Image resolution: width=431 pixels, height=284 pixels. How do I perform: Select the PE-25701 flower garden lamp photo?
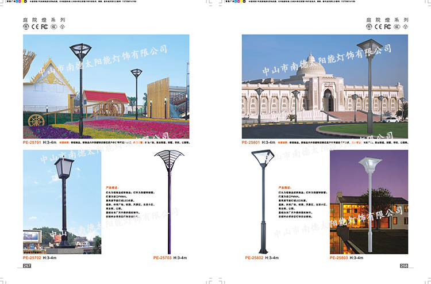pos(106,86)
